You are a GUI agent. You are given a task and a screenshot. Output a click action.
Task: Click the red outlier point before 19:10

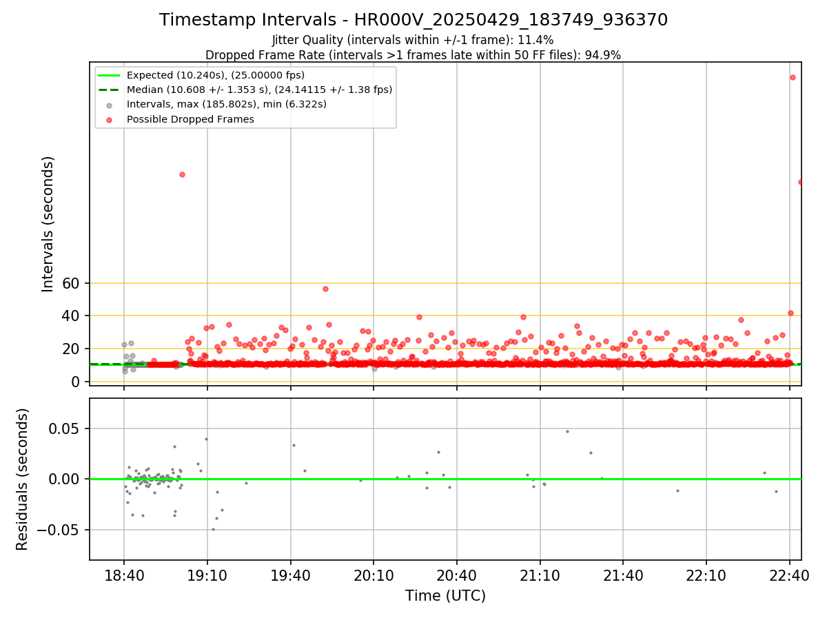182,174
